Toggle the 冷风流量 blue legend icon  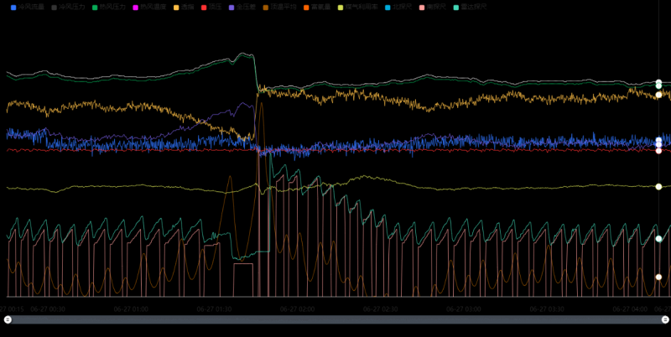pyautogui.click(x=13, y=7)
